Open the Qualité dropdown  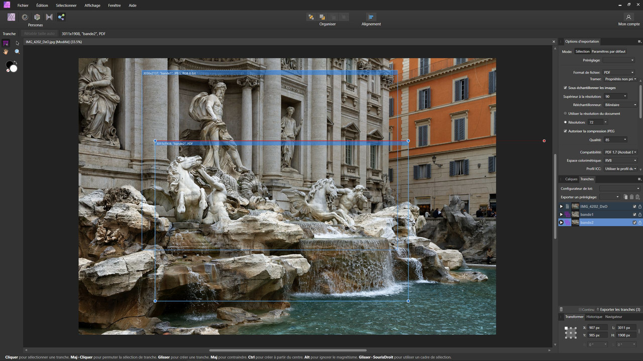click(x=616, y=139)
